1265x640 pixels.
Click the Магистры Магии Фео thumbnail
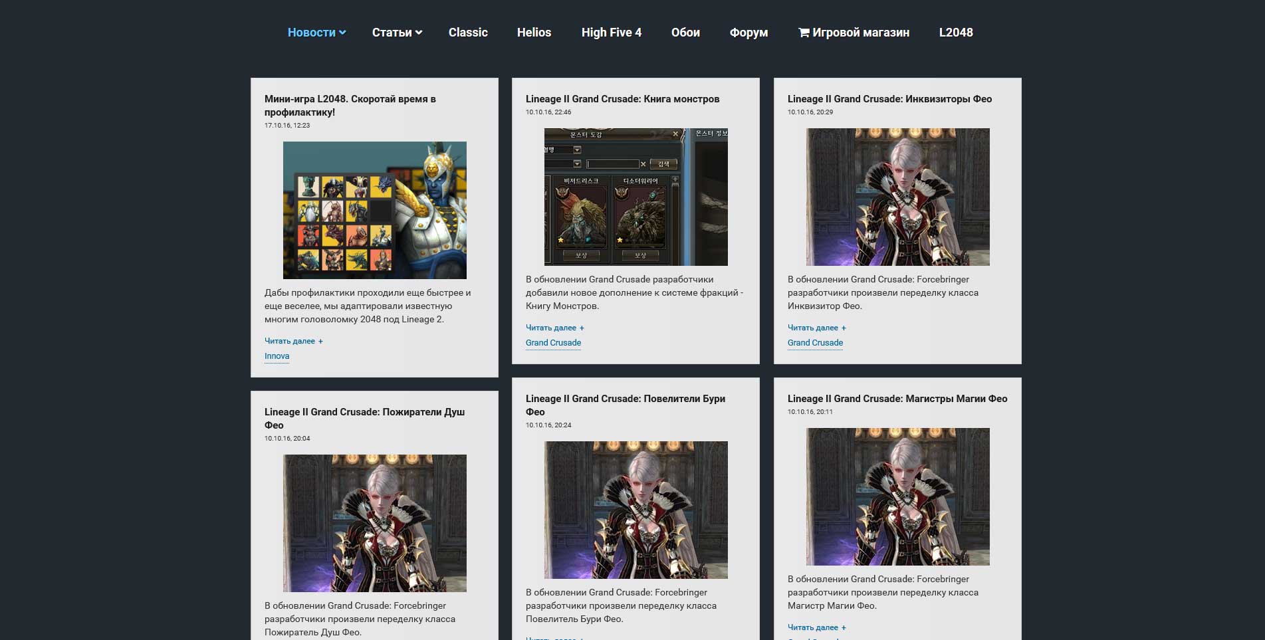898,496
